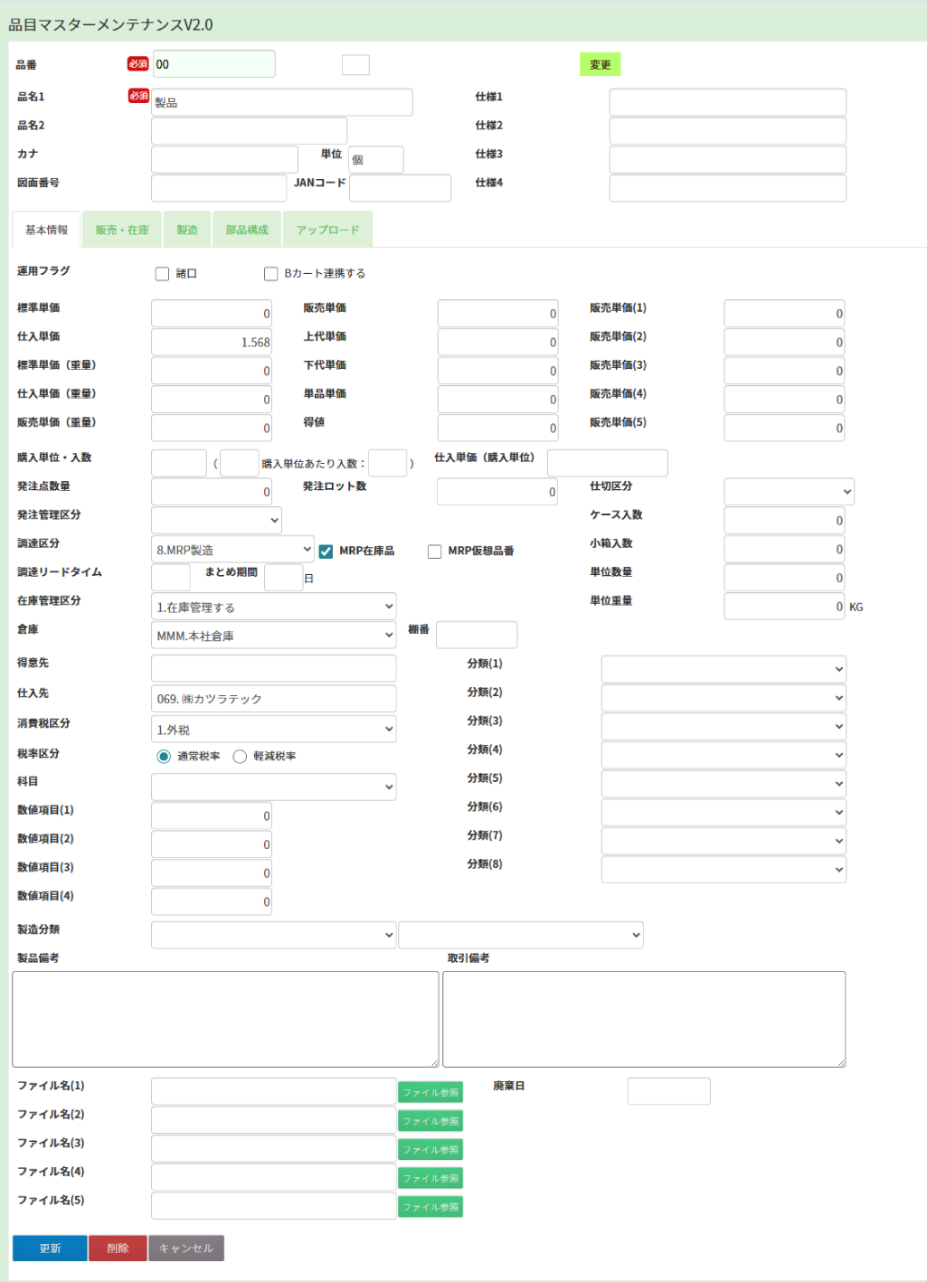Click the red 削除 button
This screenshot has height=1282, width=927.
point(118,1249)
